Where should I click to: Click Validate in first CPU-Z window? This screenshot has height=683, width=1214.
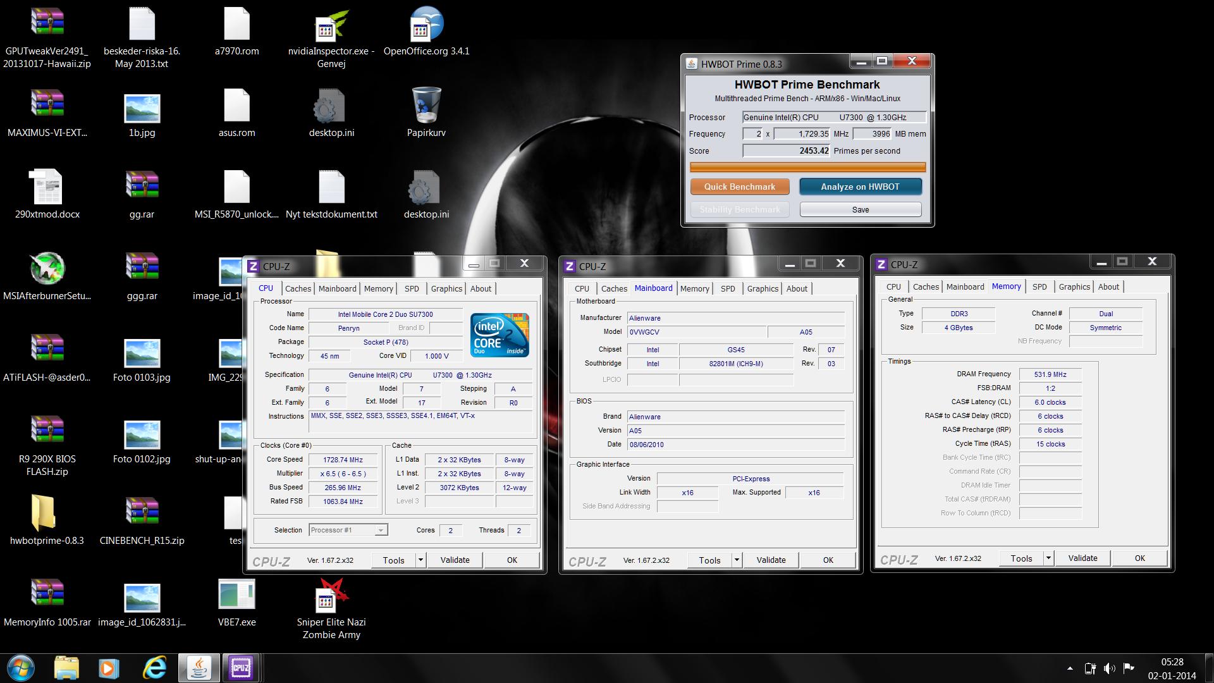pos(455,560)
